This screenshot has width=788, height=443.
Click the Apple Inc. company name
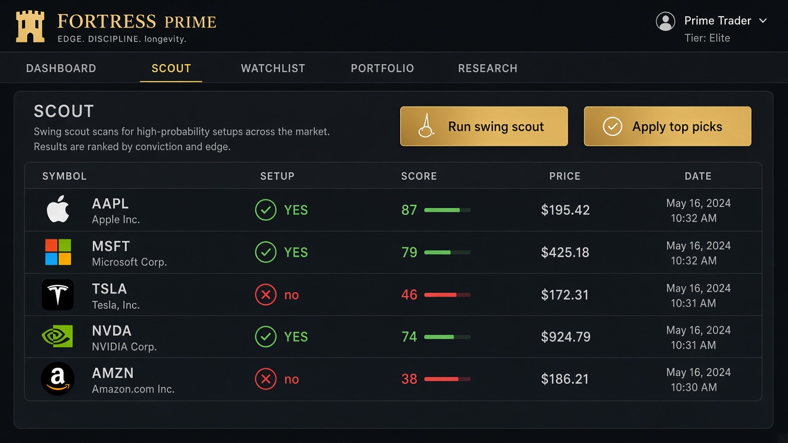(x=116, y=220)
